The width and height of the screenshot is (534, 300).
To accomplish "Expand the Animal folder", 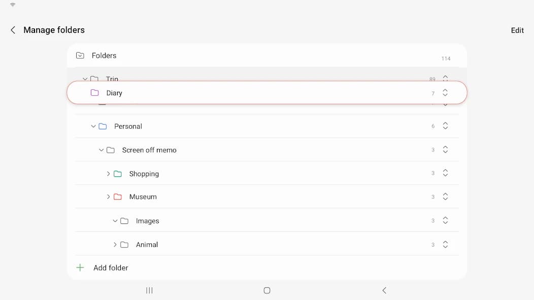I will 115,245.
